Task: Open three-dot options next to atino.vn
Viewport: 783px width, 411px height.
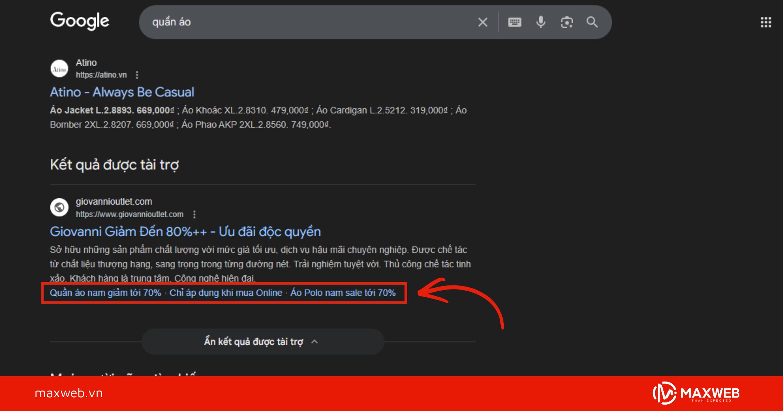Action: [137, 75]
